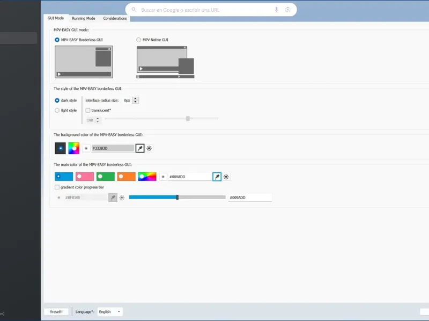Open the Considerations tab

pos(115,18)
